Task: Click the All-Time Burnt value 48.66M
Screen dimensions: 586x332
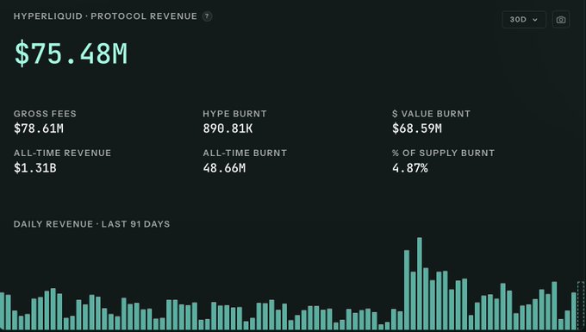Action: click(x=225, y=168)
